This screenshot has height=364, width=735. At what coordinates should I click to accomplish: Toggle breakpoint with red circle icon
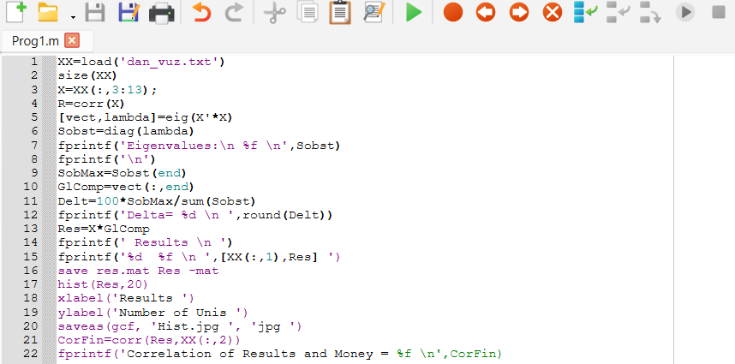coord(453,13)
